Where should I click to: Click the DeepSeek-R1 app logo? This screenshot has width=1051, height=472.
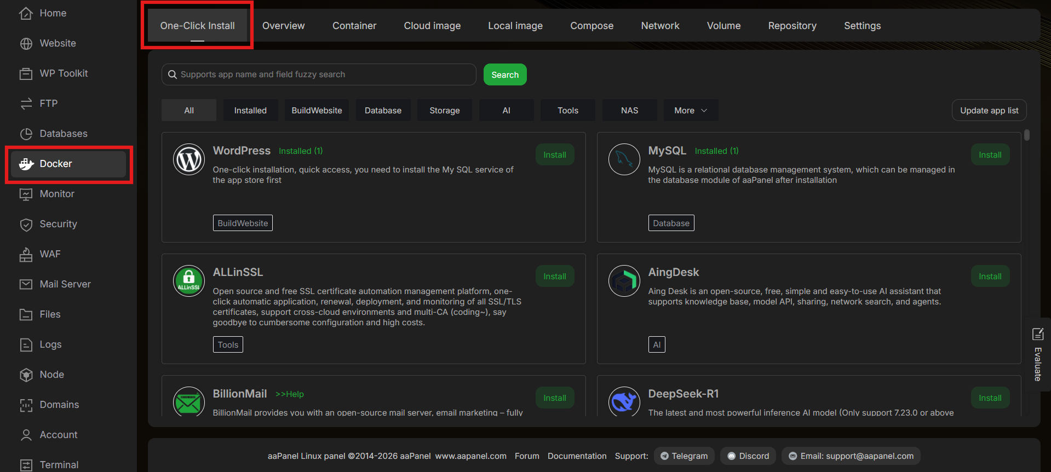point(624,401)
